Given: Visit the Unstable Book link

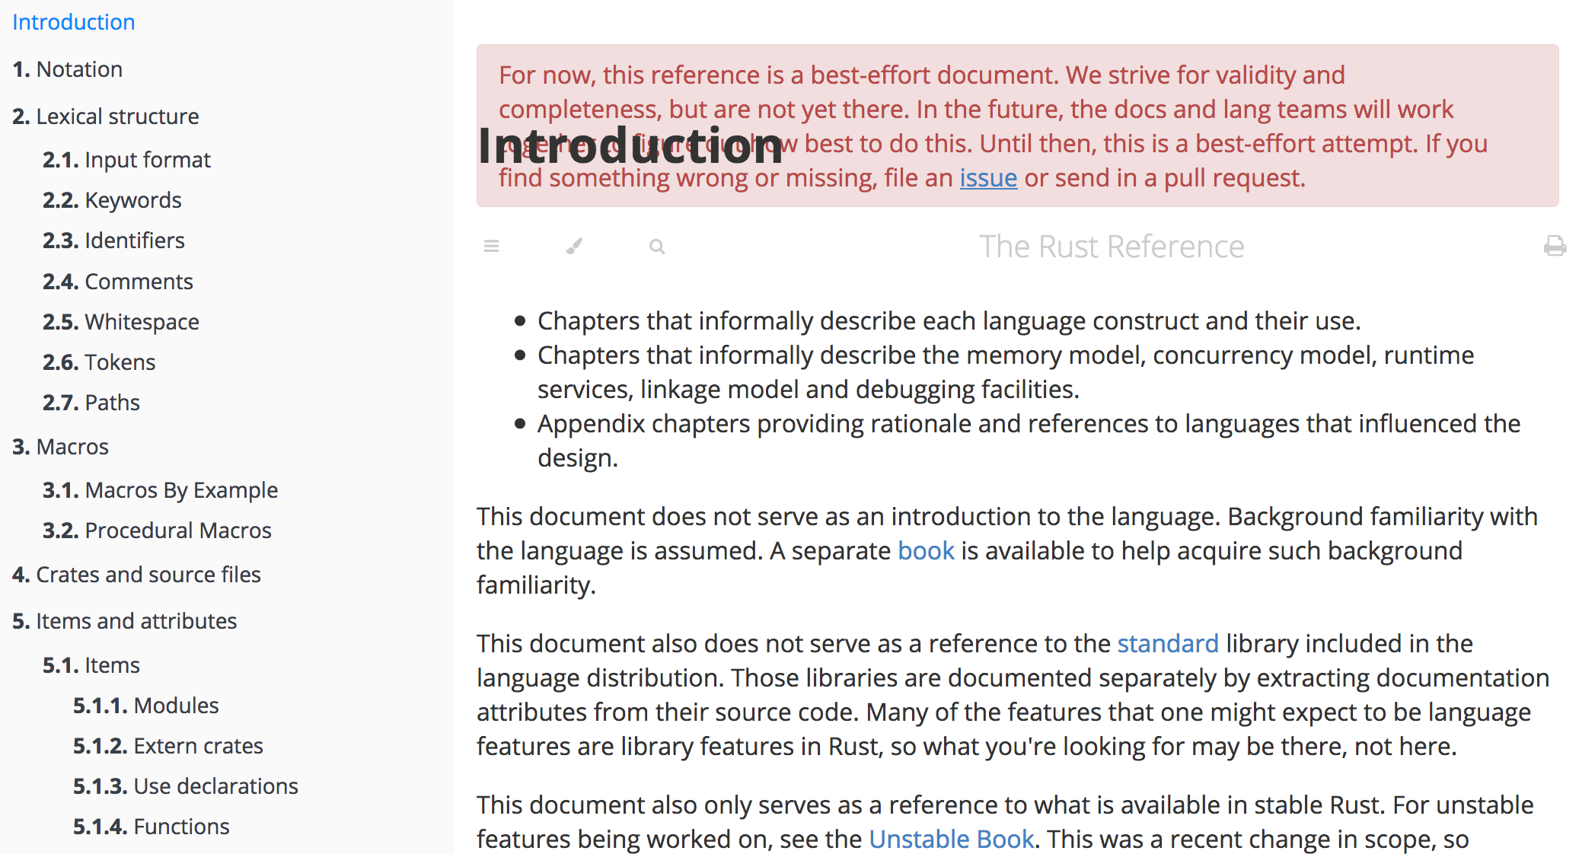Looking at the screenshot, I should 951,838.
